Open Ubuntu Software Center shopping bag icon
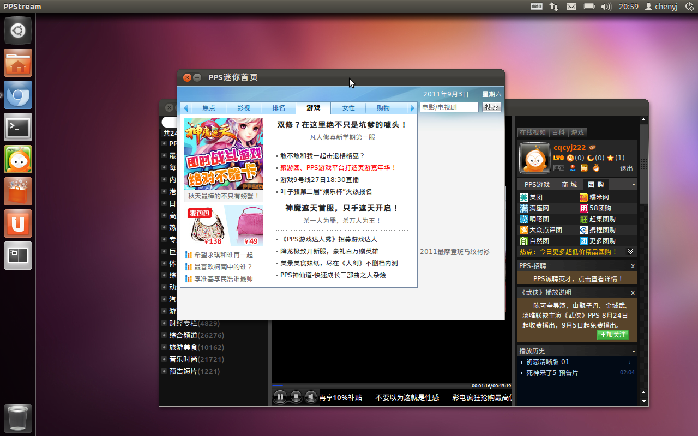 point(18,191)
